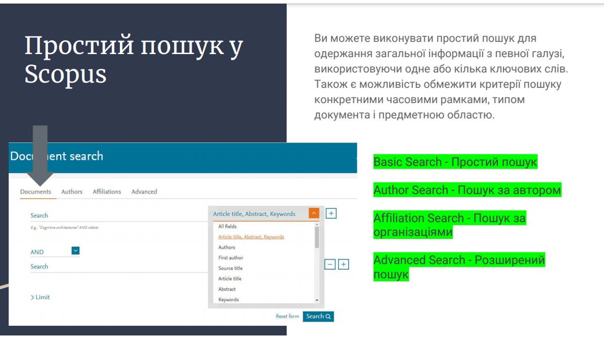
Task: Choose Authors in the field list
Action: point(226,248)
